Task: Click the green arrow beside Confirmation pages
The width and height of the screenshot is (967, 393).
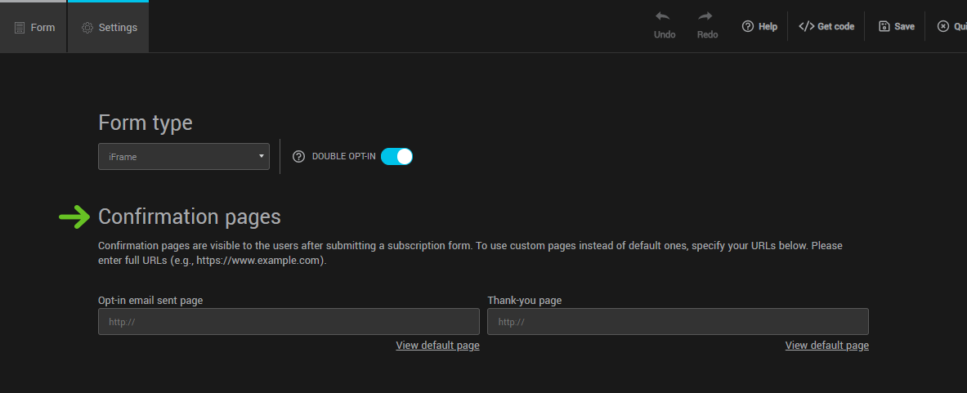Action: tap(74, 217)
